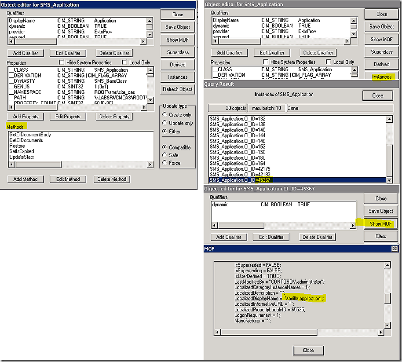Click Methods list horizontal scroll right arrow

click(150, 165)
